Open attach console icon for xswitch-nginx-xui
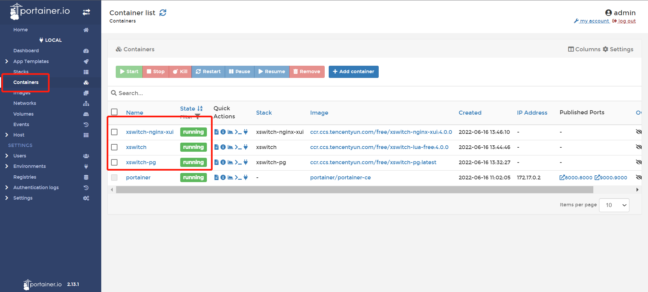Viewport: 648px width, 292px height. [x=246, y=132]
